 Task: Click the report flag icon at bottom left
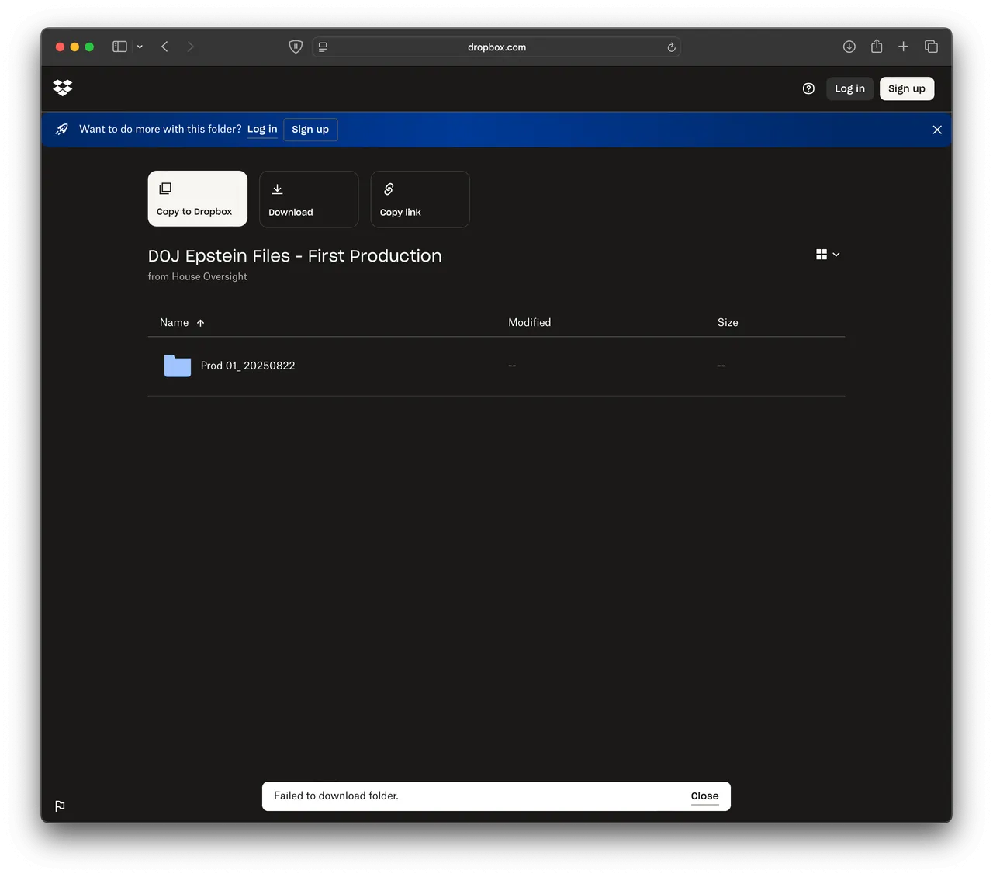click(x=60, y=806)
